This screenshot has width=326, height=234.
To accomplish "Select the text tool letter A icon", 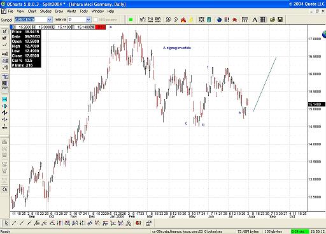I will 255,20.
